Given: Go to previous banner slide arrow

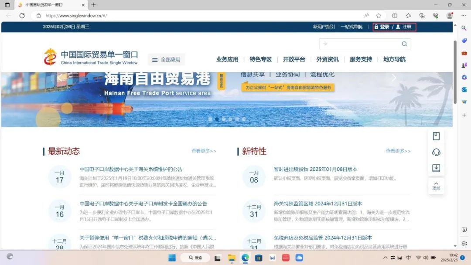Looking at the screenshot, I should [60, 78].
